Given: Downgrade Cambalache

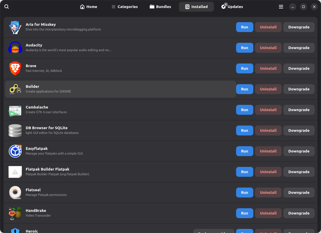Looking at the screenshot, I should pyautogui.click(x=299, y=110).
